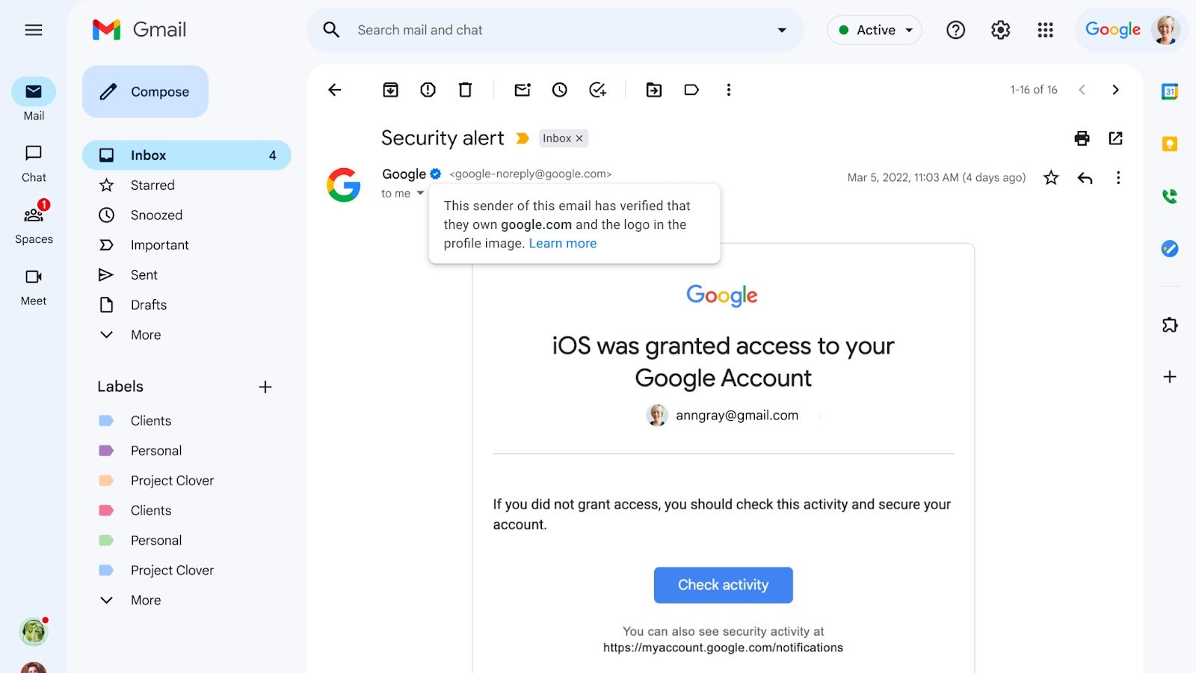Open the email in a new window
Screen dimensions: 1196x673
[1115, 138]
